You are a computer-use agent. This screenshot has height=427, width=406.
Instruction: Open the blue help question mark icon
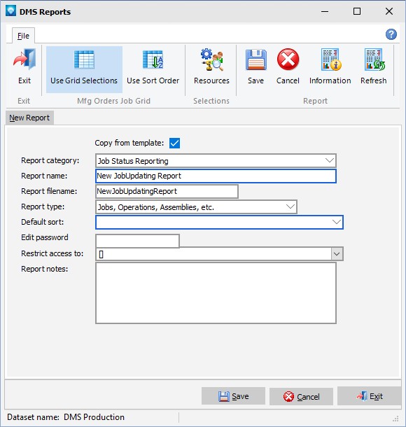pyautogui.click(x=391, y=34)
